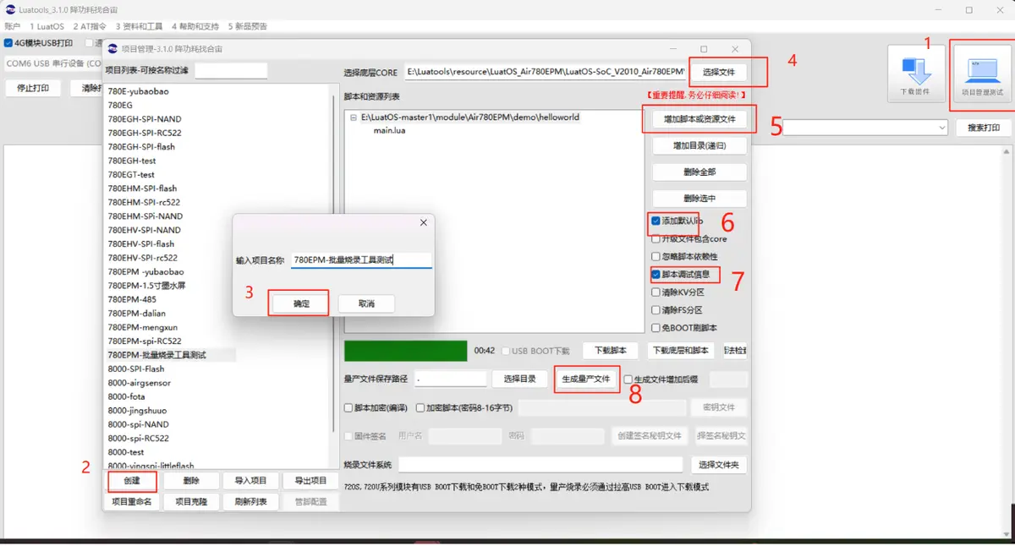Toggle the 4G模块USB打印 checkbox in main window
Image resolution: width=1015 pixels, height=546 pixels.
click(8, 42)
